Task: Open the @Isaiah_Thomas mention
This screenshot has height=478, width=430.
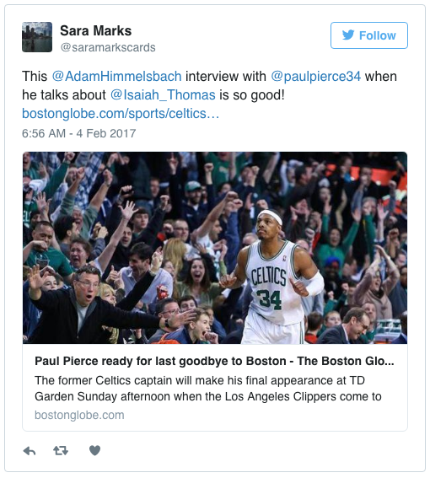Action: tap(163, 94)
